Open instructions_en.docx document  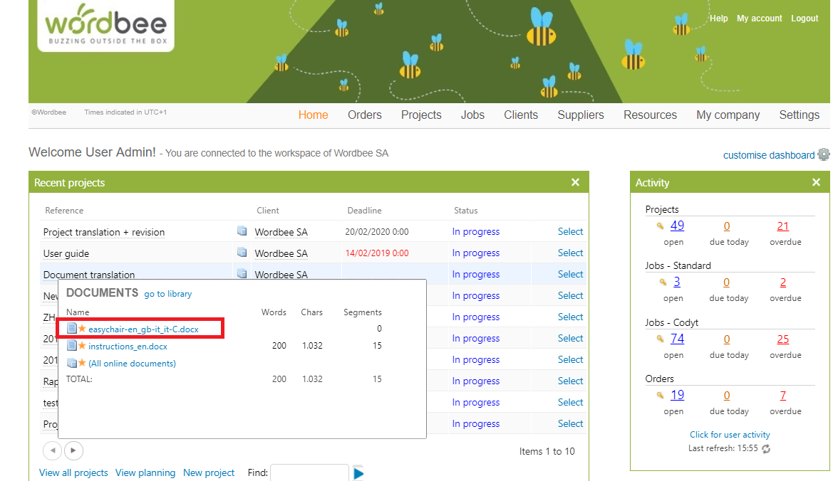coord(128,346)
